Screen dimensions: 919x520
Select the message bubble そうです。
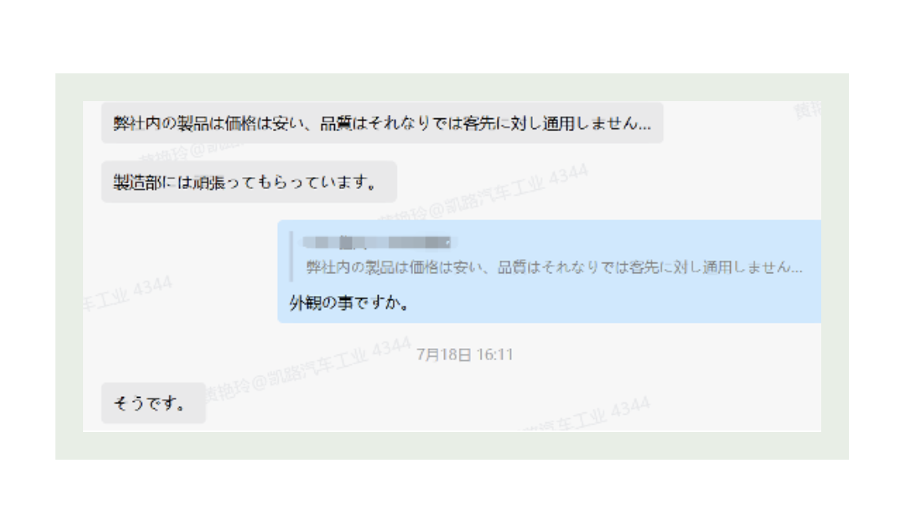153,403
